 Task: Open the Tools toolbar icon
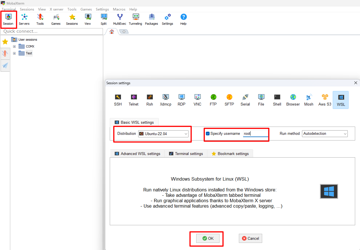point(40,19)
